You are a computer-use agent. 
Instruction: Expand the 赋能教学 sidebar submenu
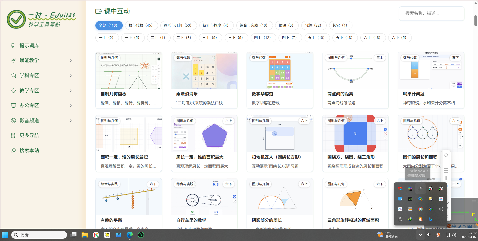point(71,61)
